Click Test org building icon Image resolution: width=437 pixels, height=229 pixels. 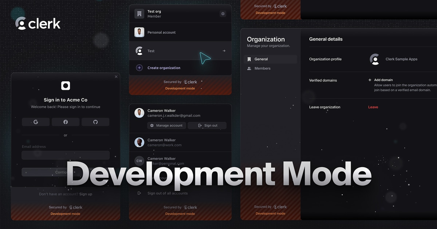click(x=139, y=14)
